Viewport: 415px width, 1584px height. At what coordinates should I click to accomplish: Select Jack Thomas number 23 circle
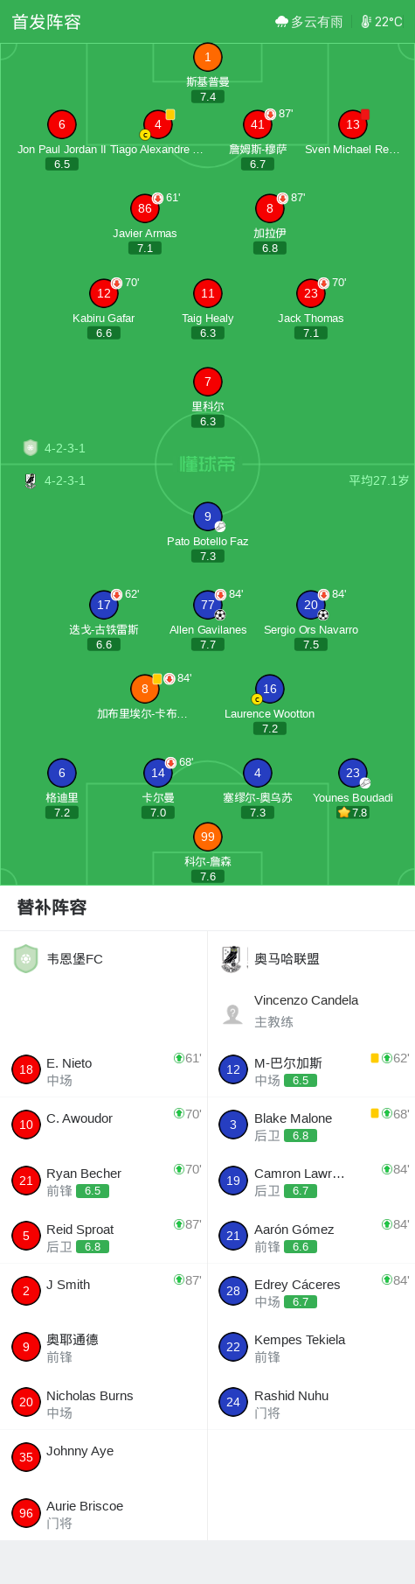(x=311, y=293)
